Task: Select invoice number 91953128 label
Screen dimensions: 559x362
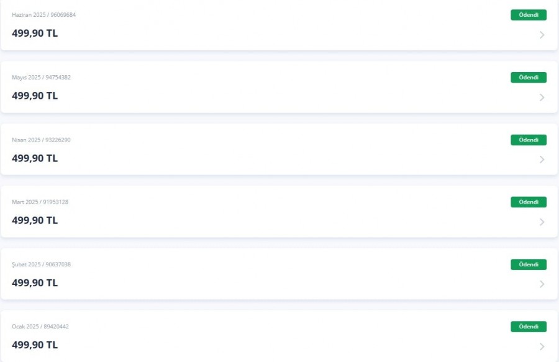Action: click(56, 202)
